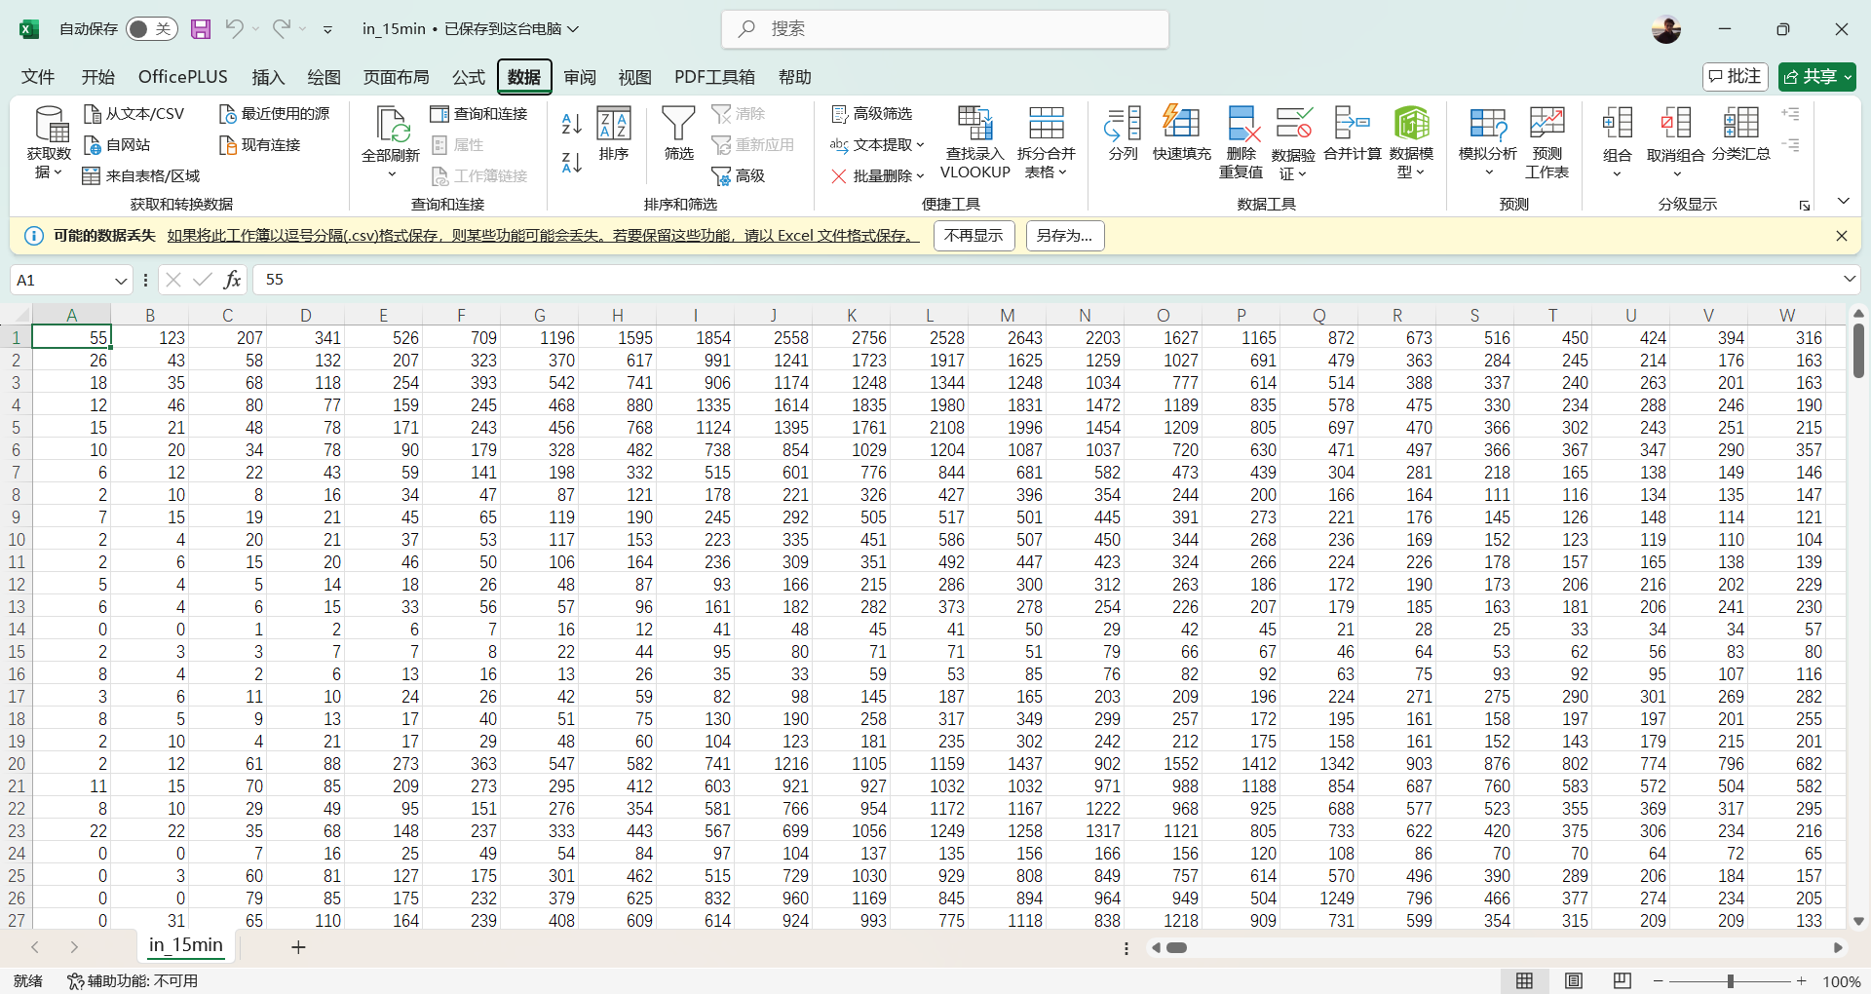Open Existing Connections (现有连接)

click(x=260, y=145)
